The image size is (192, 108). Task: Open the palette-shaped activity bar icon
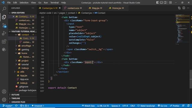pos(4,49)
